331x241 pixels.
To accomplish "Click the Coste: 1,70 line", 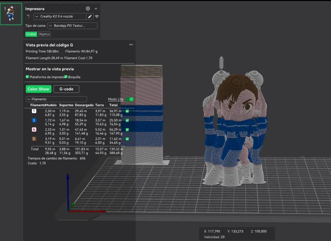I will 37,163.
